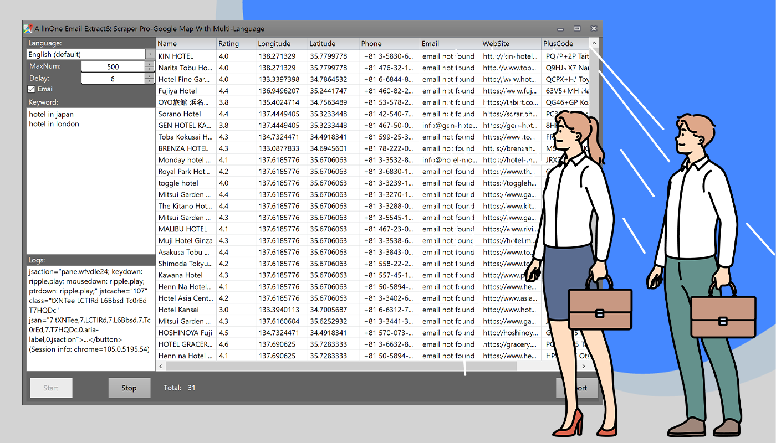The height and width of the screenshot is (443, 776).
Task: Click the "Total: 31" count label
Action: pos(180,388)
